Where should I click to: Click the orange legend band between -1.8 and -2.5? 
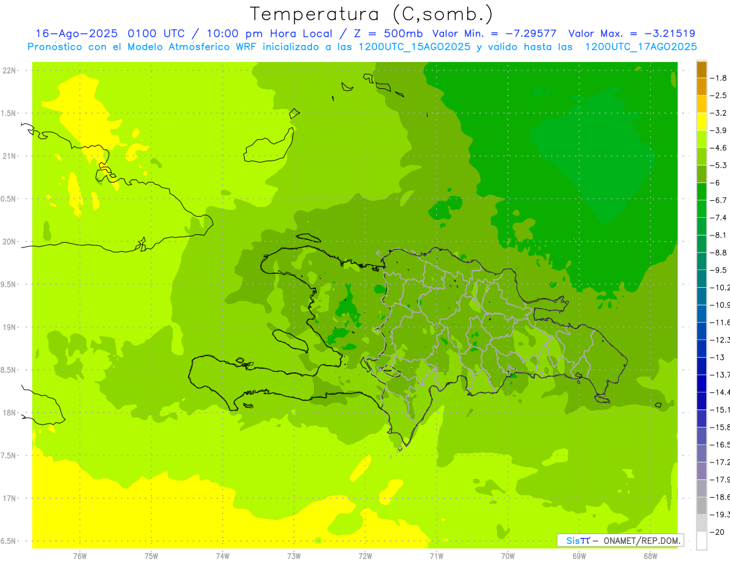click(701, 86)
